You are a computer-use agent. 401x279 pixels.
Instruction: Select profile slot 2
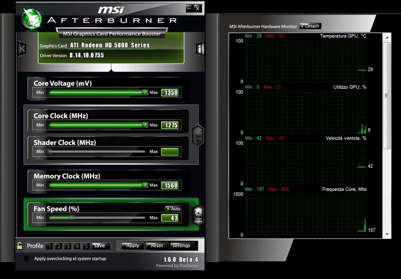click(59, 246)
